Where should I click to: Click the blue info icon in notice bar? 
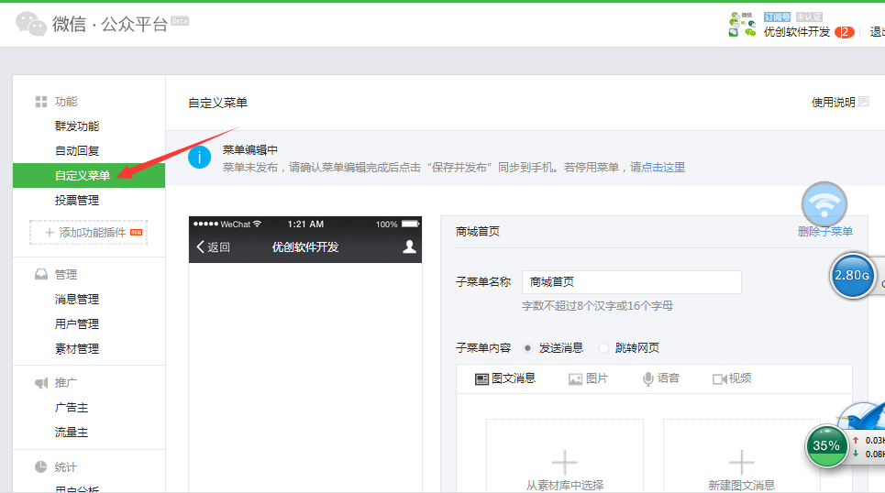pos(199,158)
